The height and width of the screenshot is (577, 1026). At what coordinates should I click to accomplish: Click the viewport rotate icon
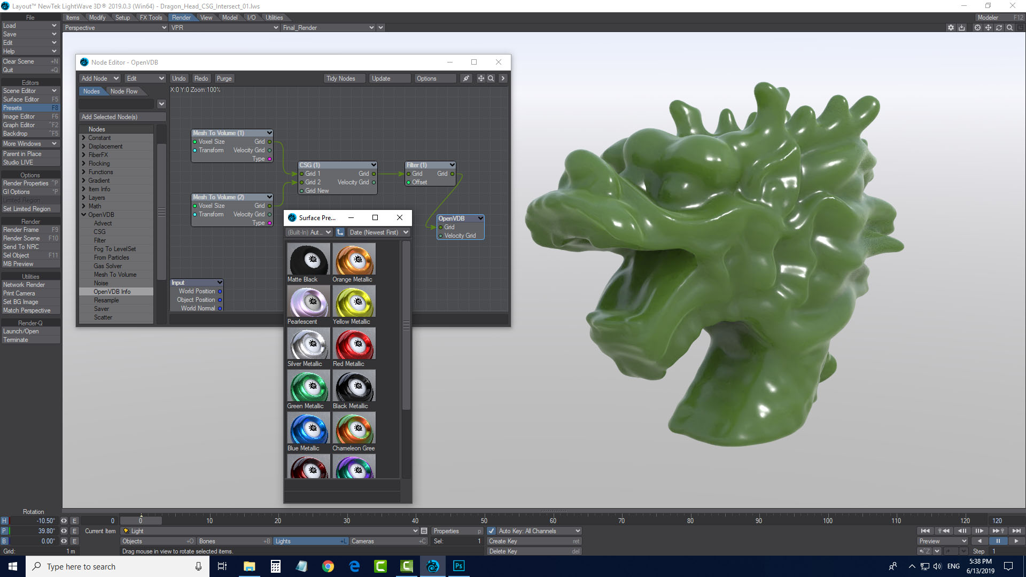coord(999,28)
